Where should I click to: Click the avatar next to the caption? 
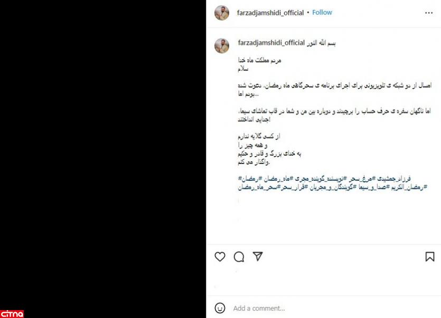(222, 45)
